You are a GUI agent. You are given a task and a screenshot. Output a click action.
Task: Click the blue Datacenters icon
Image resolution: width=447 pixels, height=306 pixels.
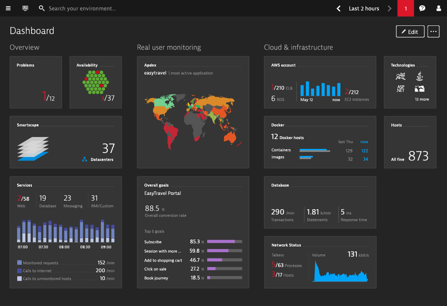(84, 159)
